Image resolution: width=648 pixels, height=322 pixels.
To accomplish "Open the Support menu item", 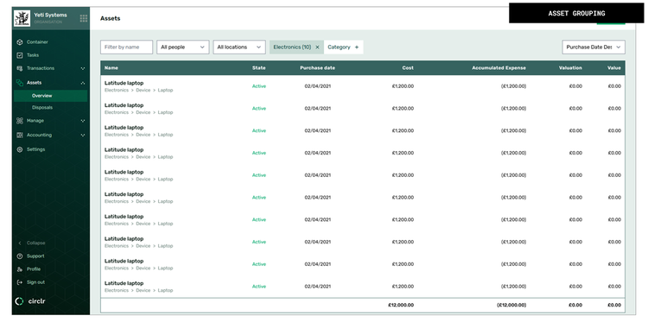I will click(35, 256).
